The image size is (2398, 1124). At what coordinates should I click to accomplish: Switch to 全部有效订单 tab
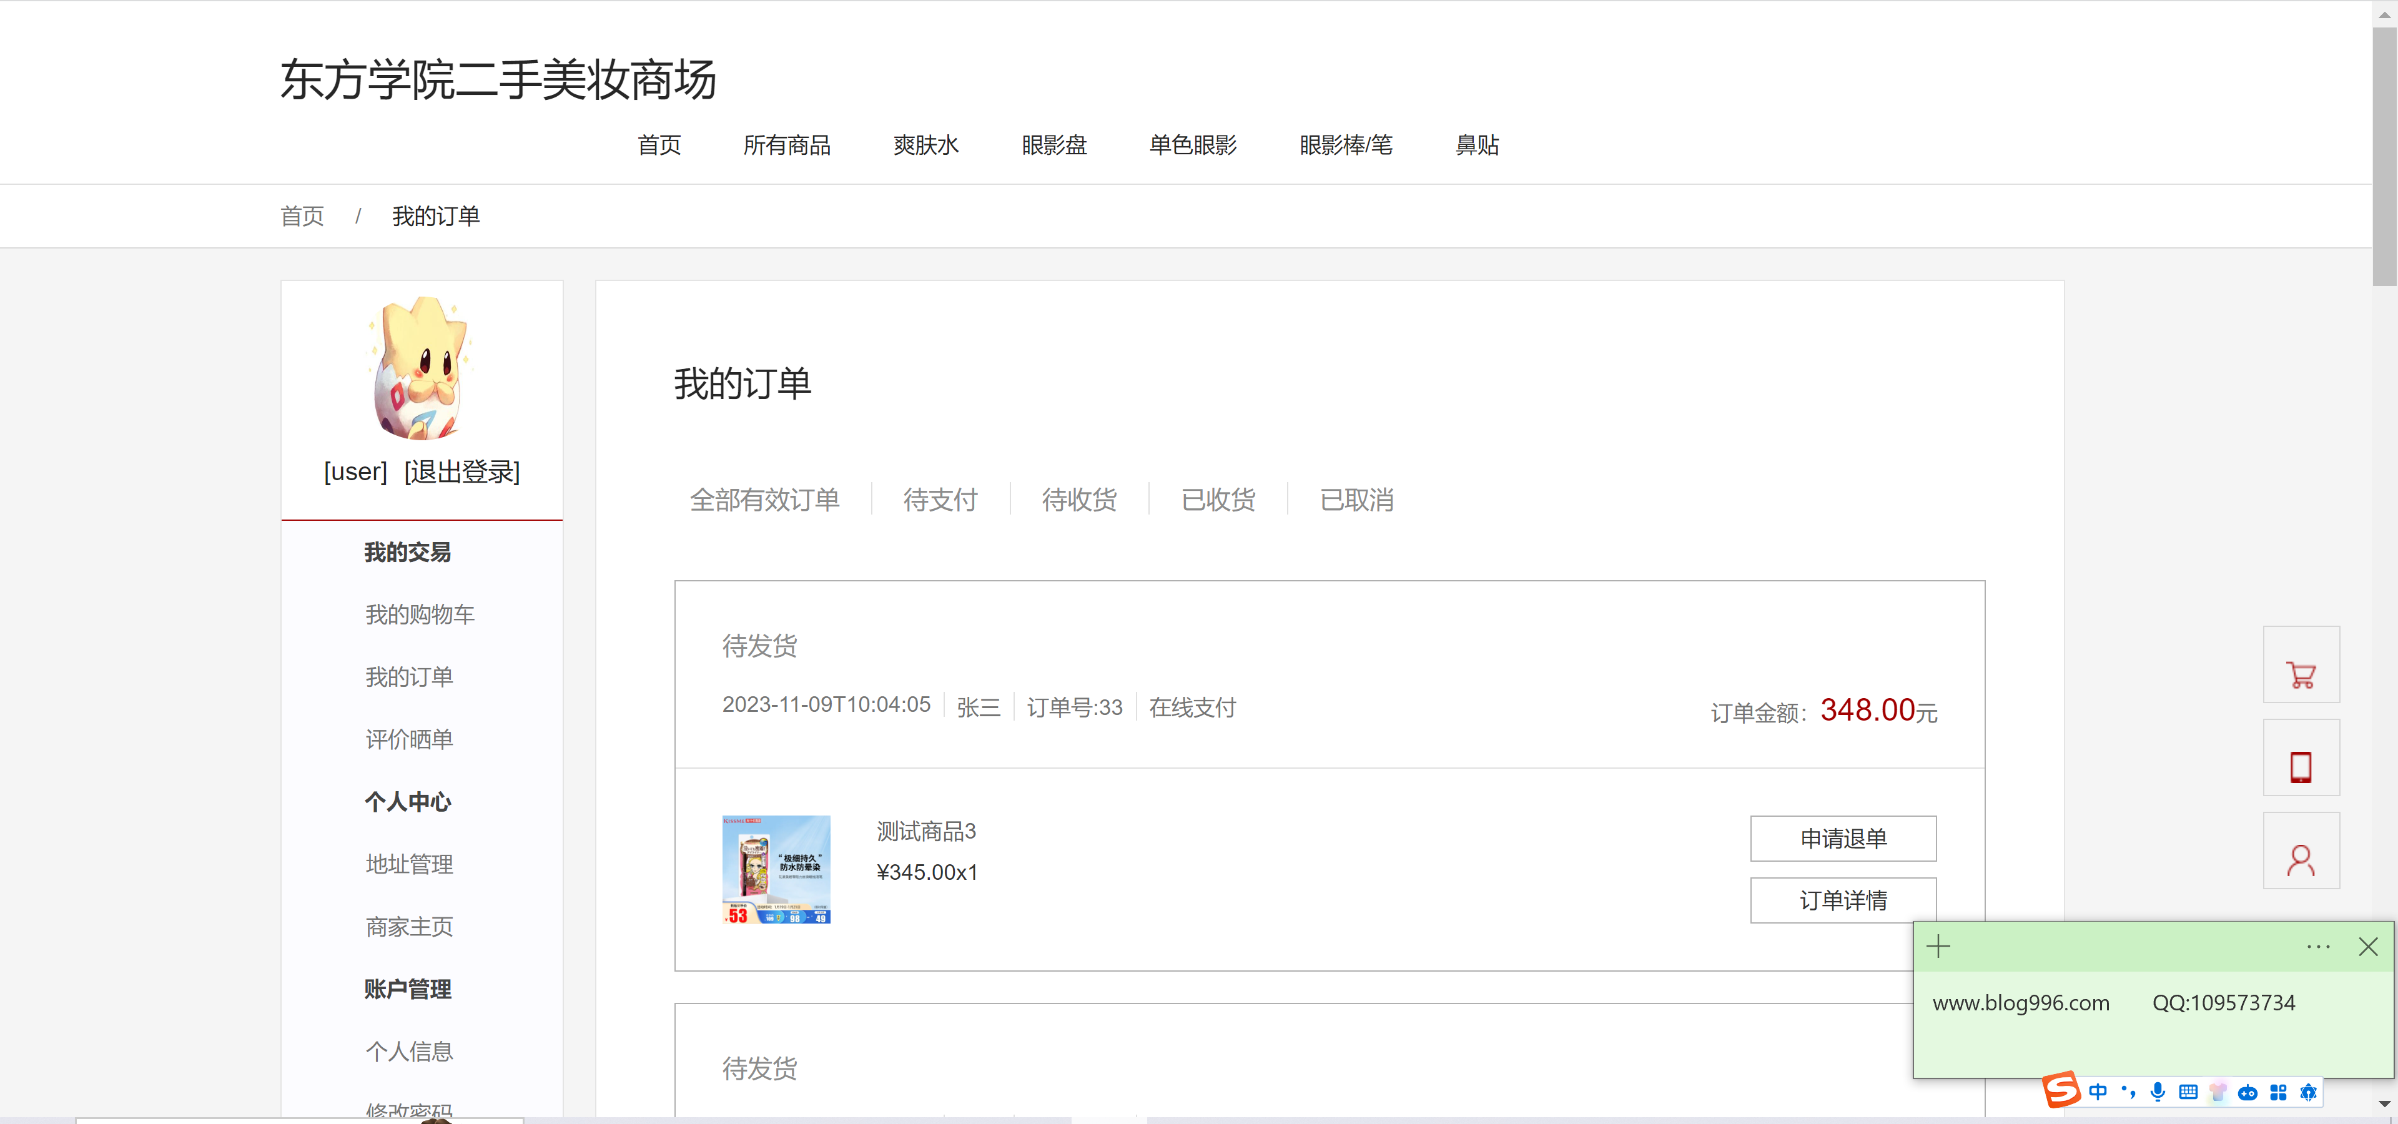pyautogui.click(x=764, y=500)
